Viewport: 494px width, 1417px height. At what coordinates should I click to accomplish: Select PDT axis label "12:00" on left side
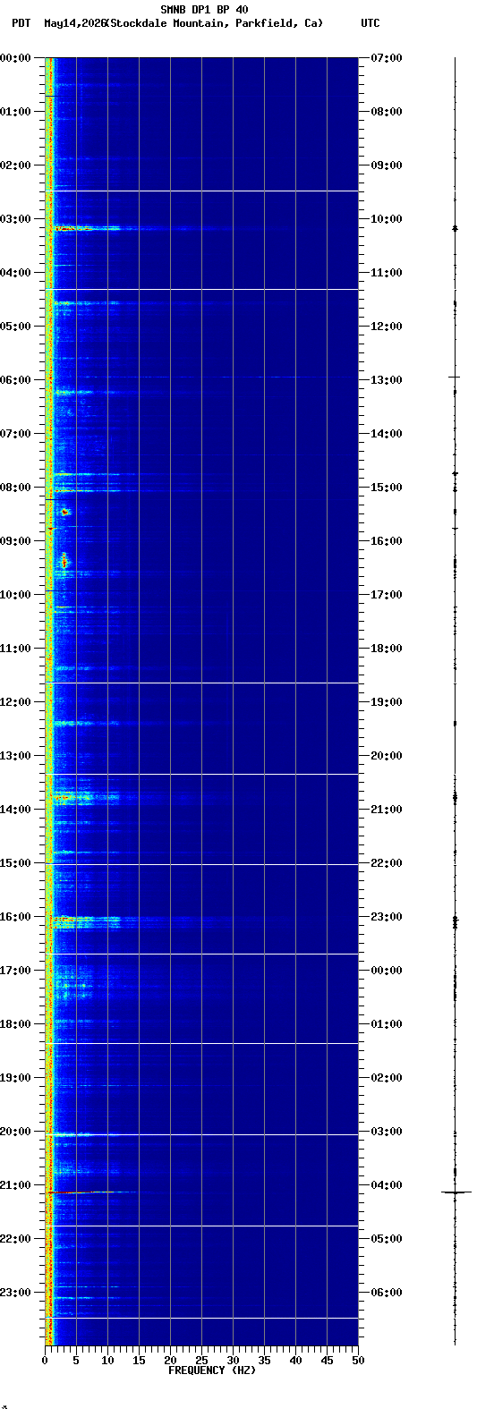coord(15,702)
